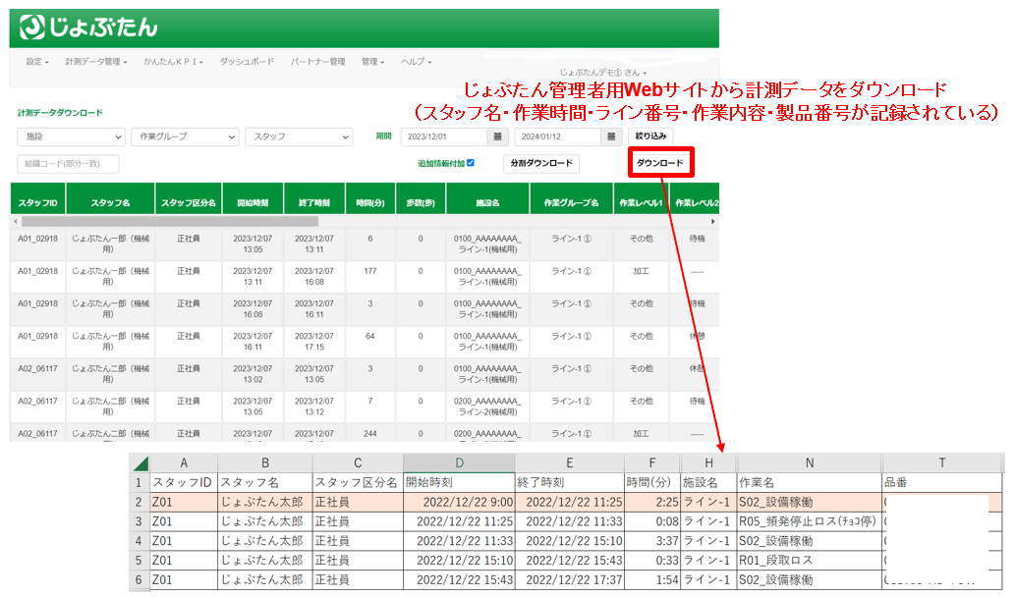Select Excel column A header
Screen dimensions: 1015x597
pos(184,463)
